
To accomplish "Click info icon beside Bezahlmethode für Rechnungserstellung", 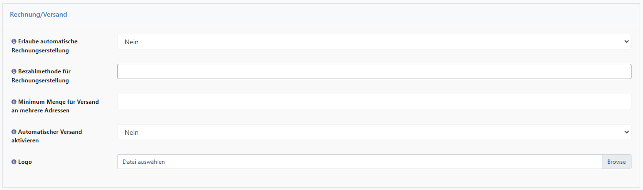I will pyautogui.click(x=13, y=71).
